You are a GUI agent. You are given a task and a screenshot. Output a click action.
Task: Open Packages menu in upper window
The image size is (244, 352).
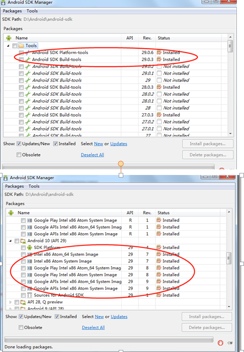[x=12, y=11]
